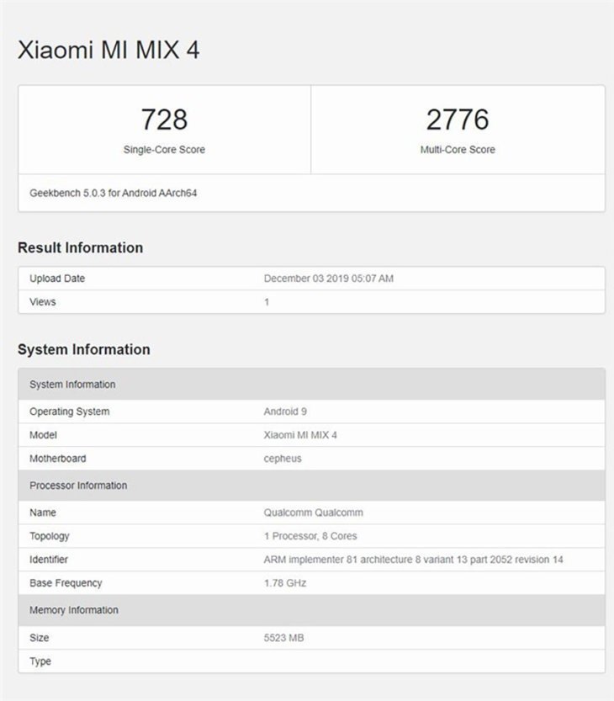The image size is (614, 701).
Task: Click the Xiaomi MI MIX 4 page title
Action: pyautogui.click(x=109, y=50)
